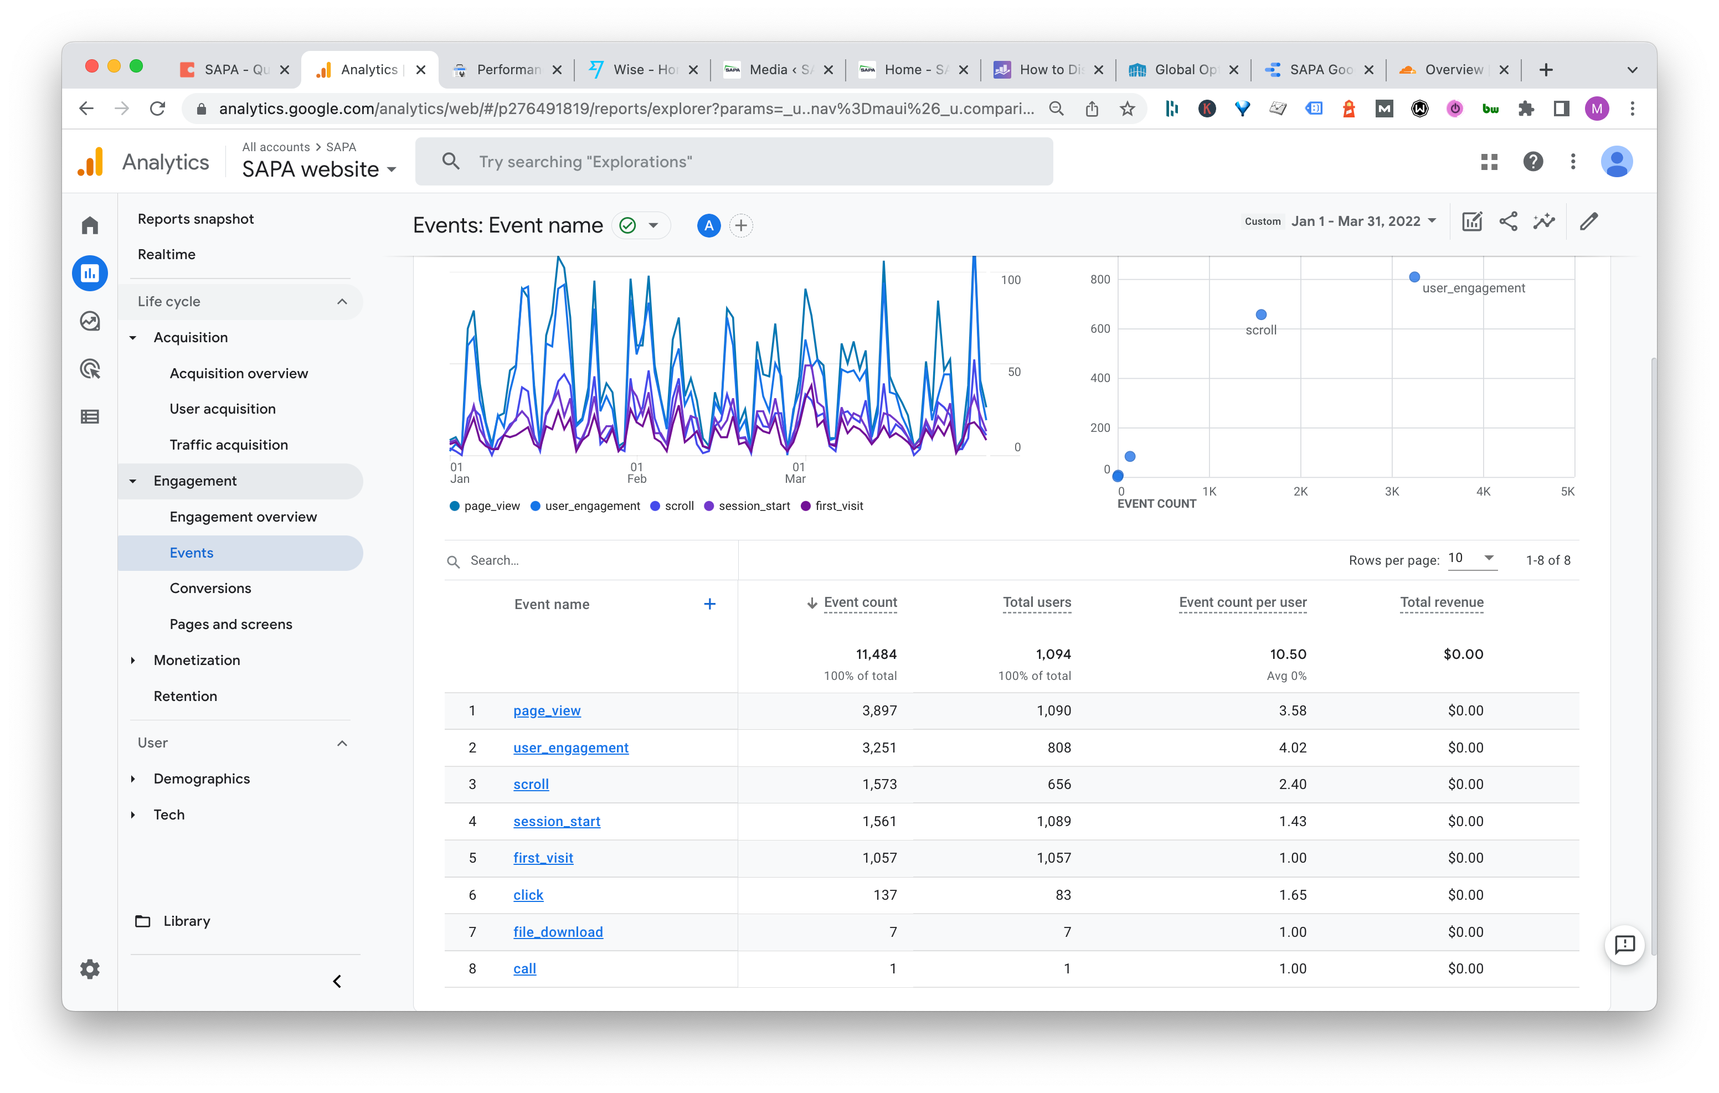The width and height of the screenshot is (1719, 1093).
Task: Click the file_download event link
Action: pyautogui.click(x=558, y=932)
